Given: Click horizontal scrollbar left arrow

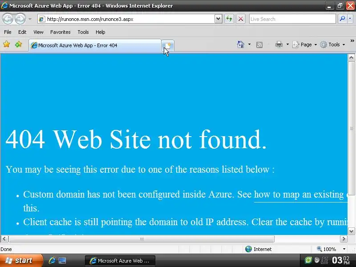Looking at the screenshot, I should point(4,239).
